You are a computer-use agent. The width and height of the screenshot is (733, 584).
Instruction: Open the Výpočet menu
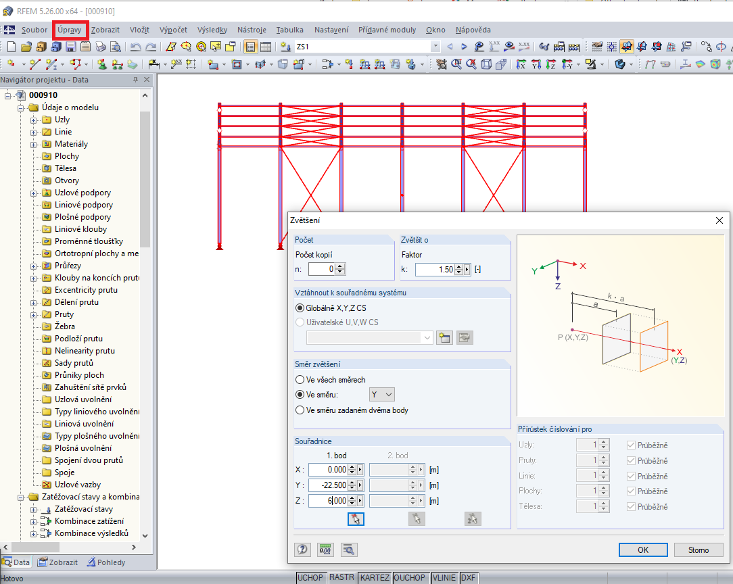pyautogui.click(x=173, y=30)
